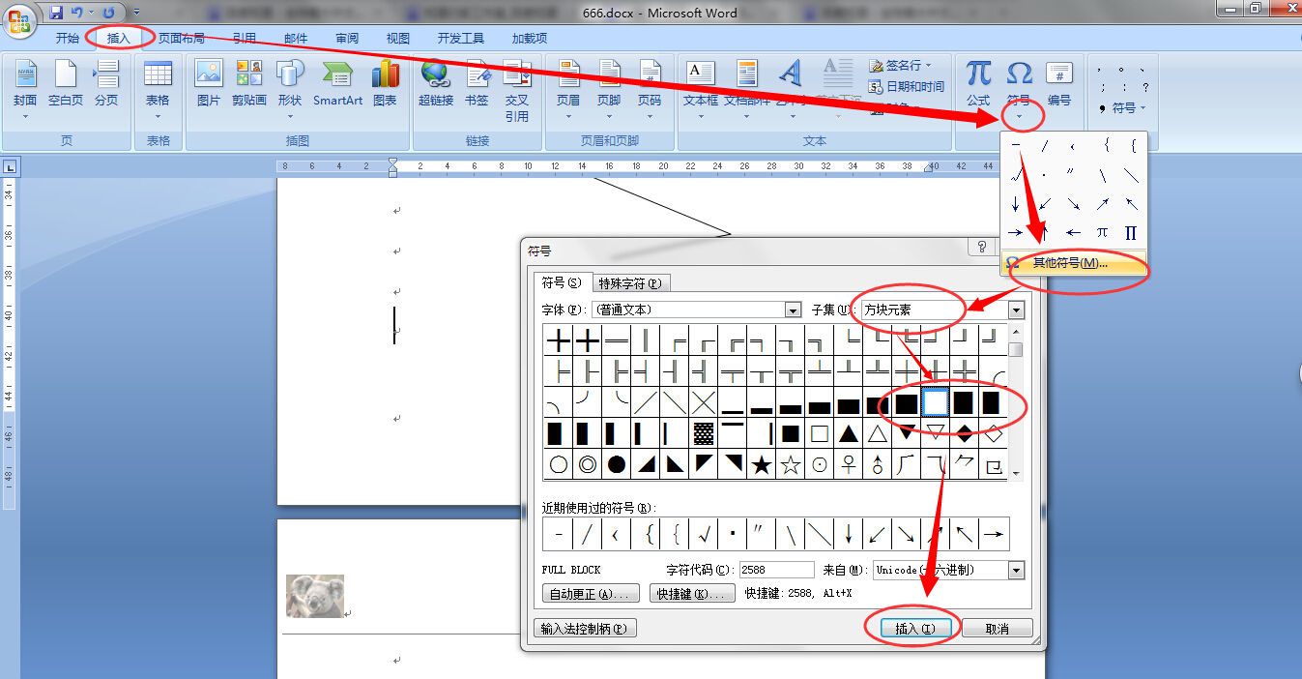This screenshot has width=1302, height=679.
Task: Open the Undo history dropdown arrow
Action: click(91, 13)
